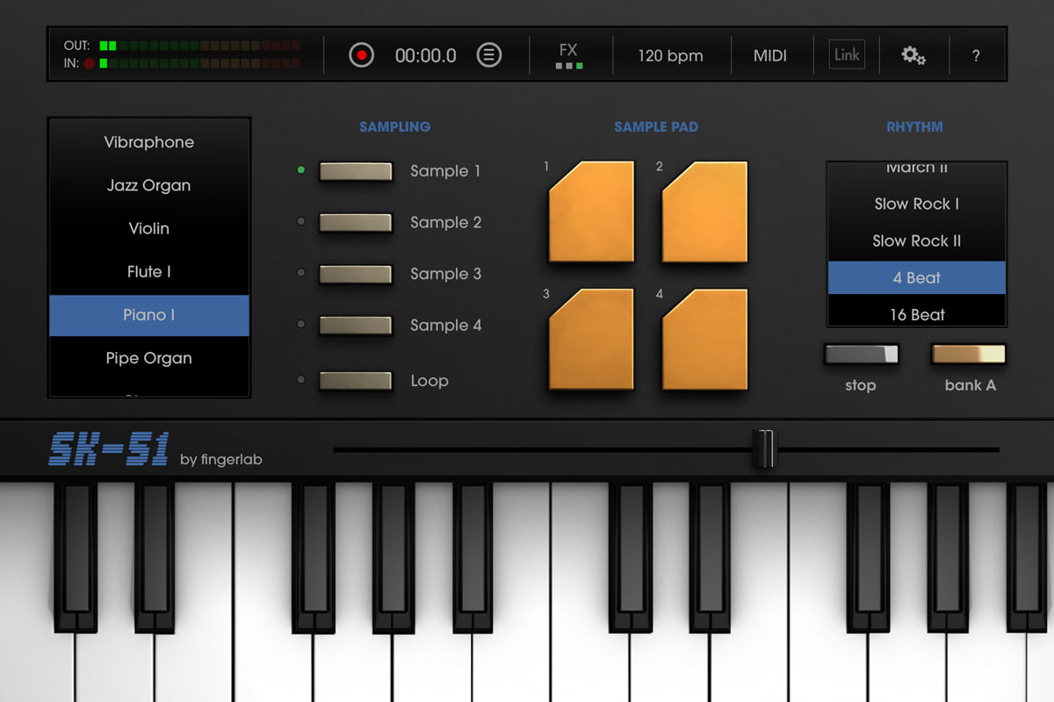Select the Violin instrument
The image size is (1054, 702).
click(x=149, y=228)
